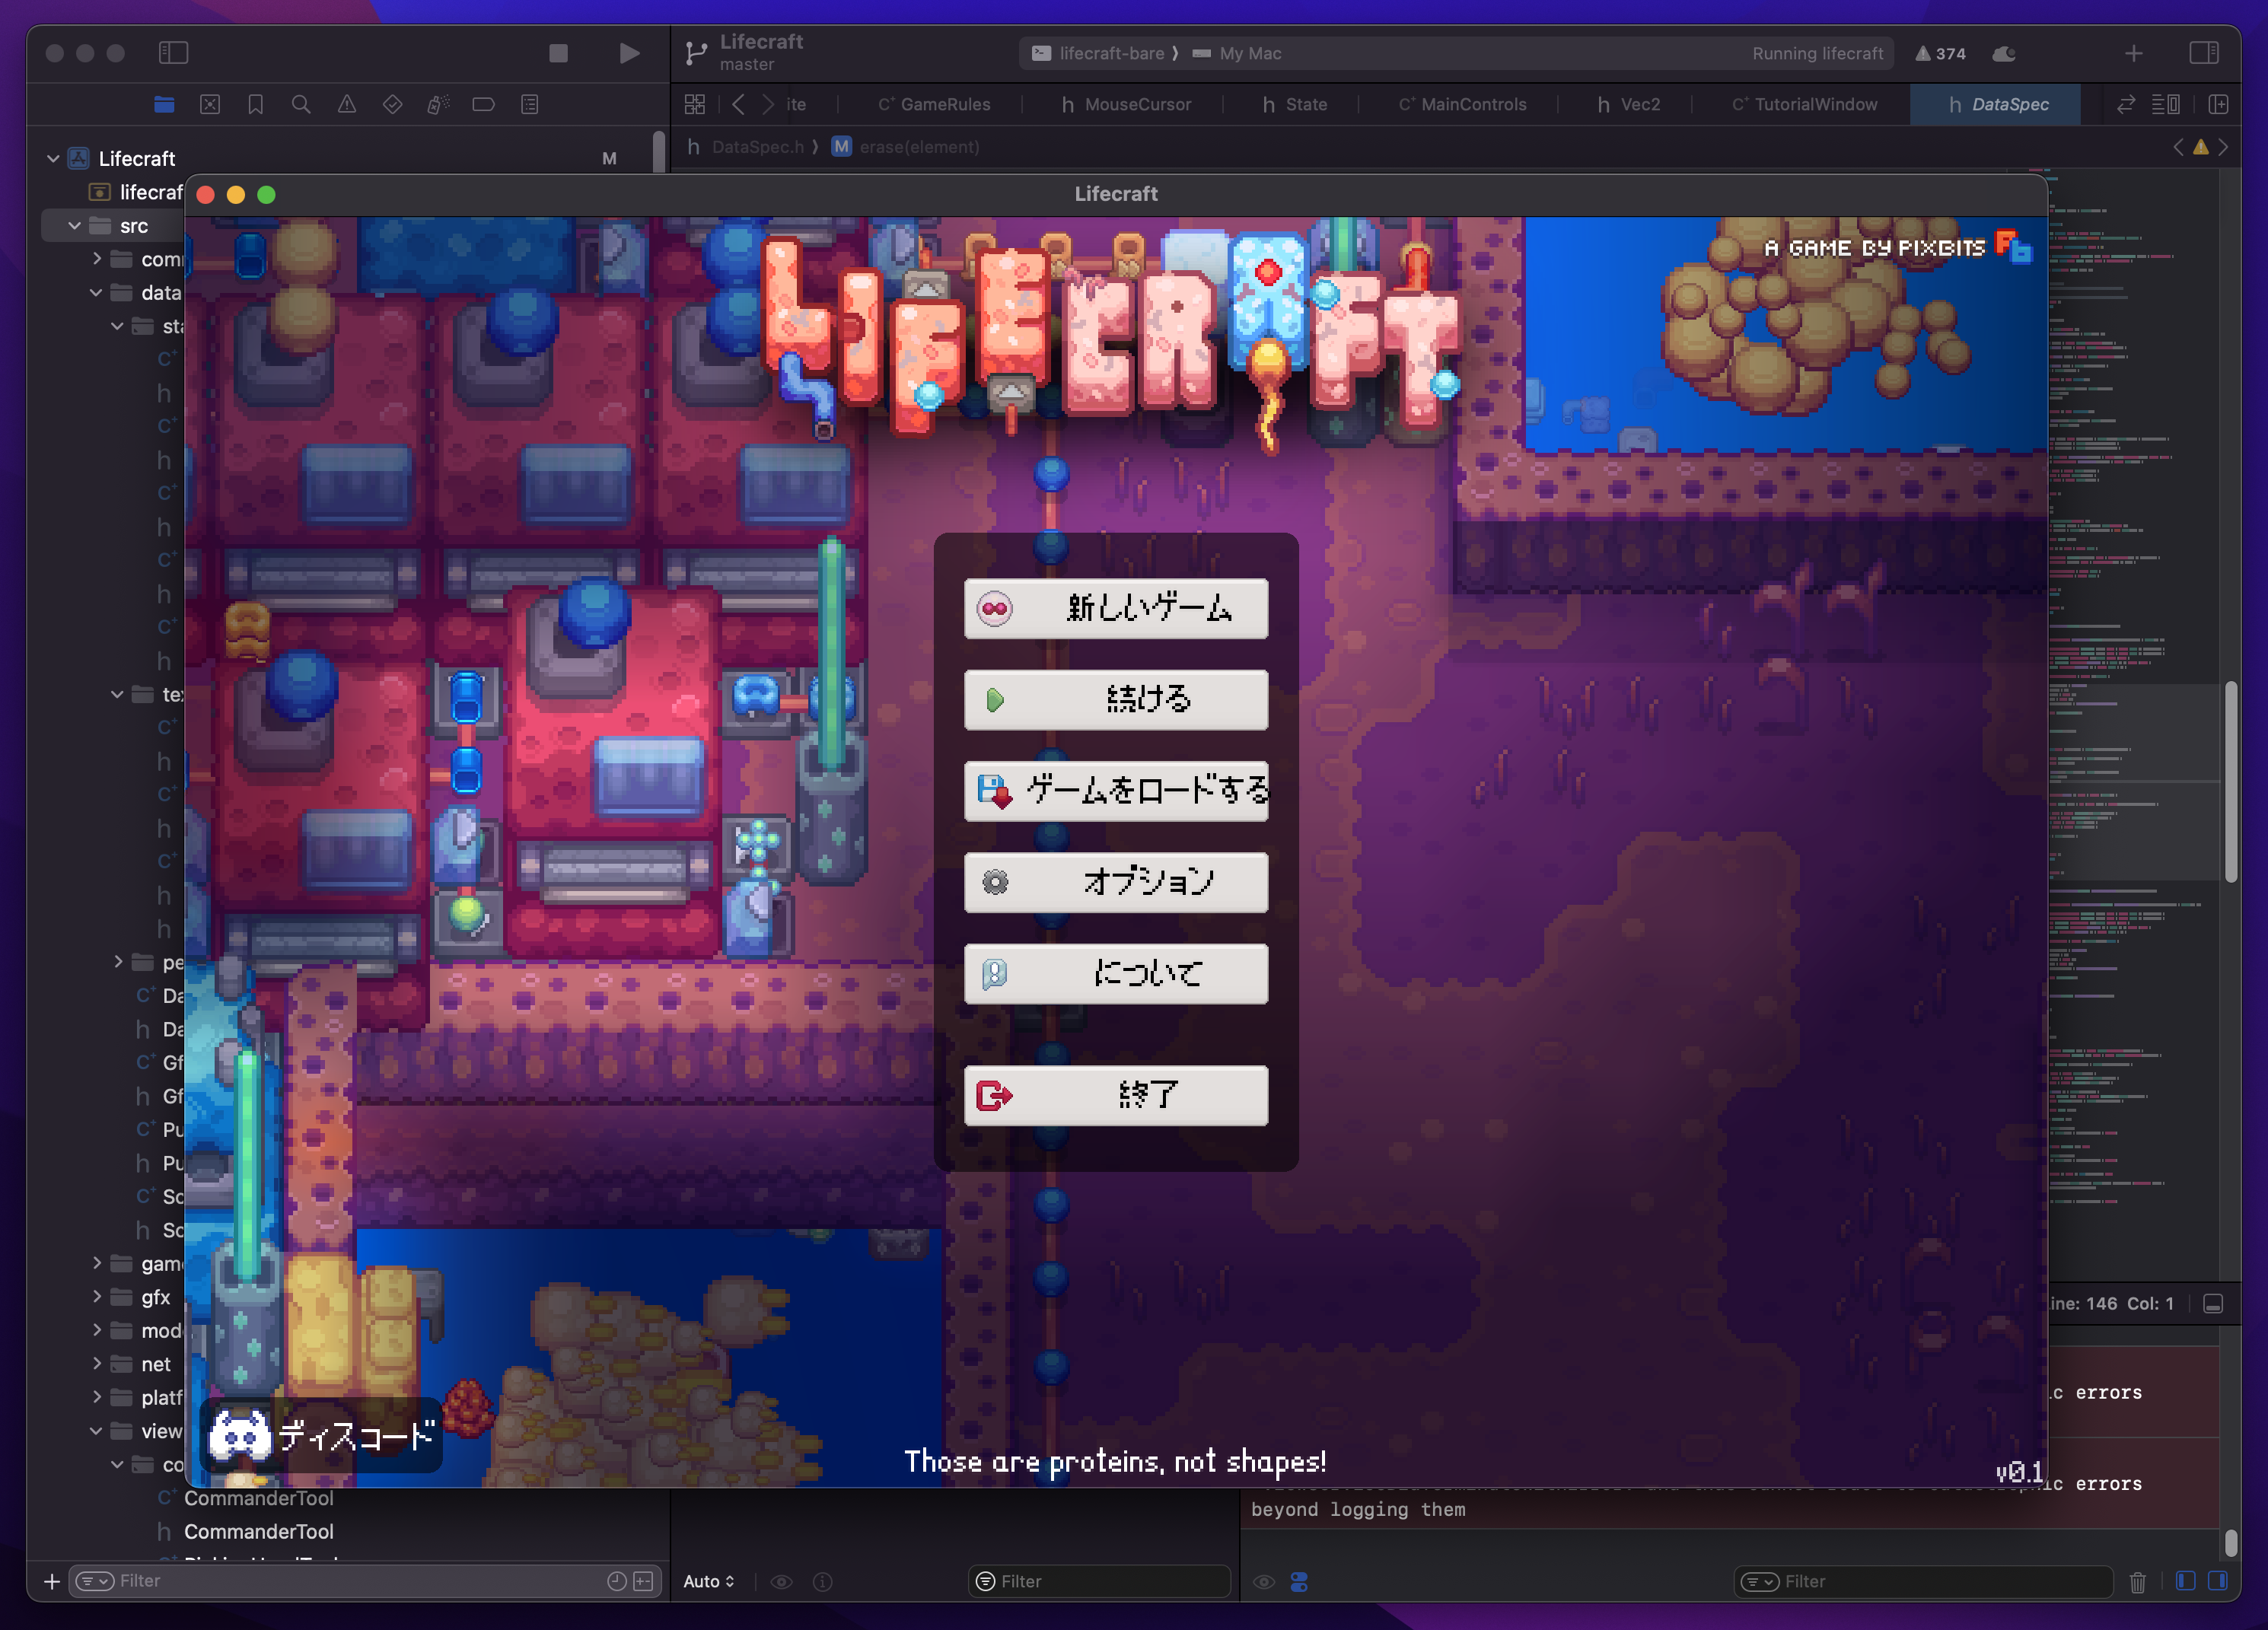The image size is (2268, 1630).
Task: Switch to the TutorialWindow tab
Action: tap(1804, 104)
